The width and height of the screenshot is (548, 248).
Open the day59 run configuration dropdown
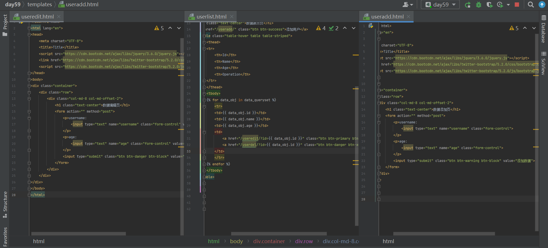coord(440,5)
